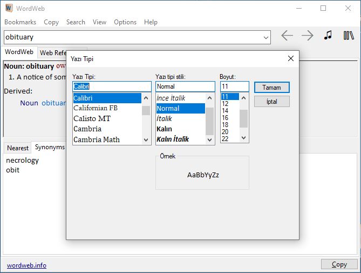The width and height of the screenshot is (361, 273).
Task: Cancel with the İptal button
Action: [x=271, y=102]
